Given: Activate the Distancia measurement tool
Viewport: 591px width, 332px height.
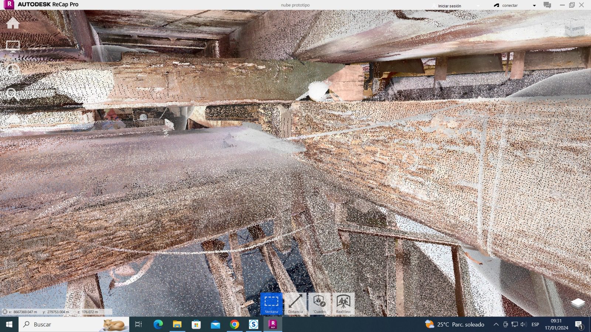Looking at the screenshot, I should 295,304.
